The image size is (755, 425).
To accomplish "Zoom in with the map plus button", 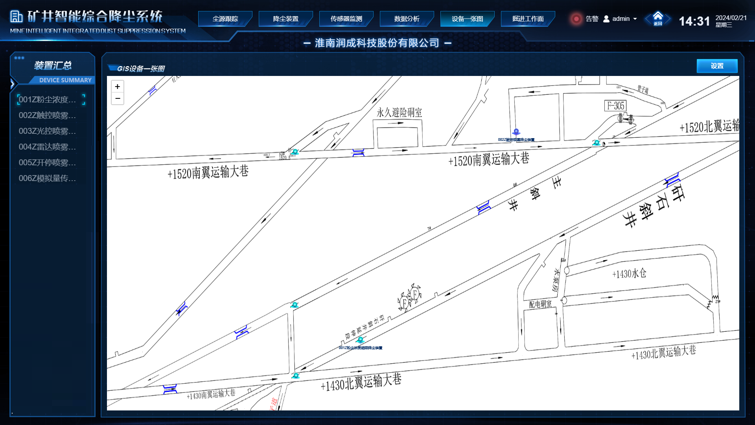I will coord(118,86).
